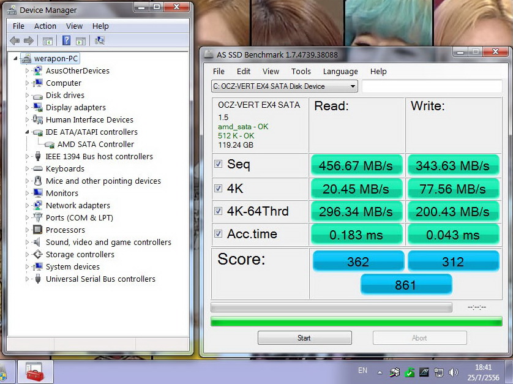Click the Forward arrow in Device Manager toolbar
This screenshot has width=513, height=384.
(x=29, y=40)
